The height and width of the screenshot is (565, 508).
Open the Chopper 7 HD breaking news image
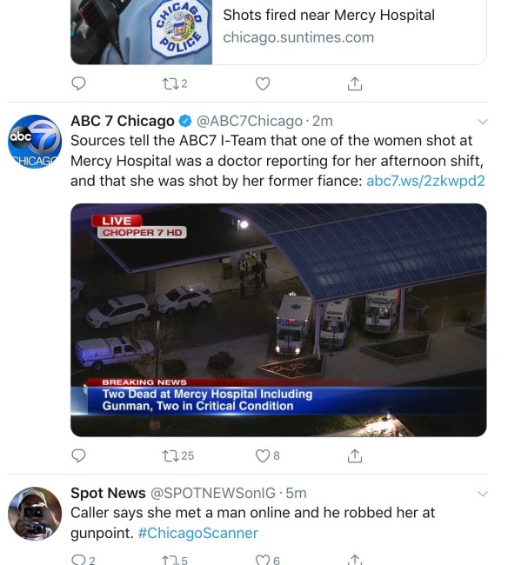click(278, 320)
